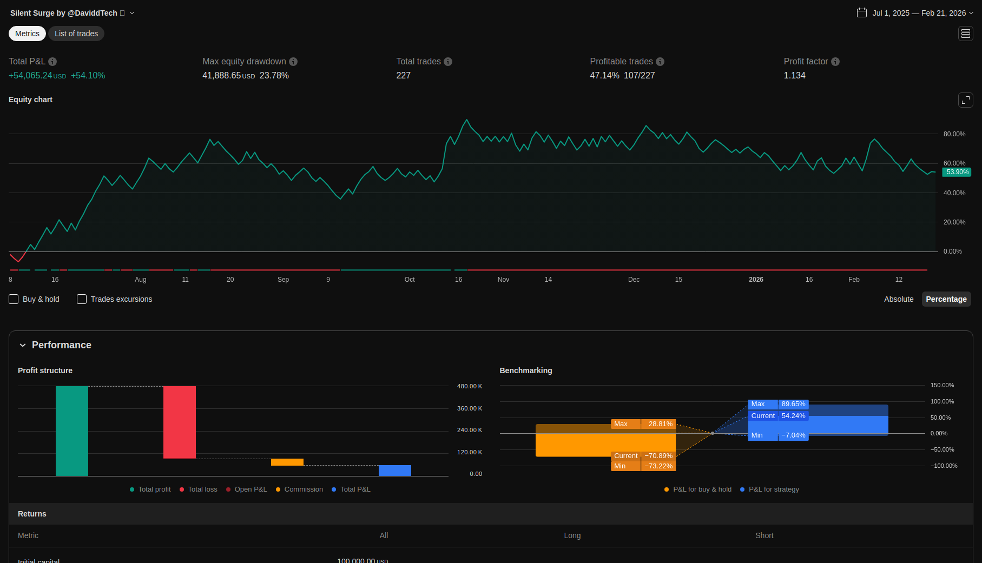Viewport: 982px width, 563px height.
Task: Click the Max equity drawdown info icon
Action: (293, 62)
